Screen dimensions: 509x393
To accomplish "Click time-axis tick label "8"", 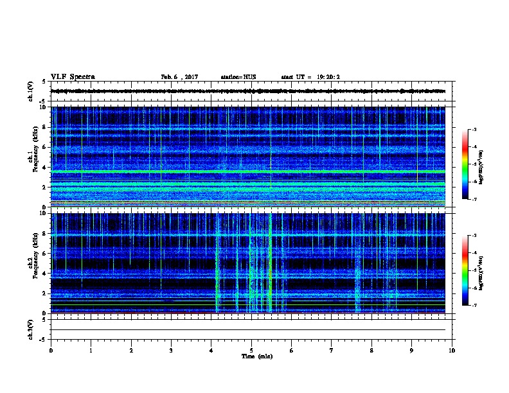I will (371, 351).
